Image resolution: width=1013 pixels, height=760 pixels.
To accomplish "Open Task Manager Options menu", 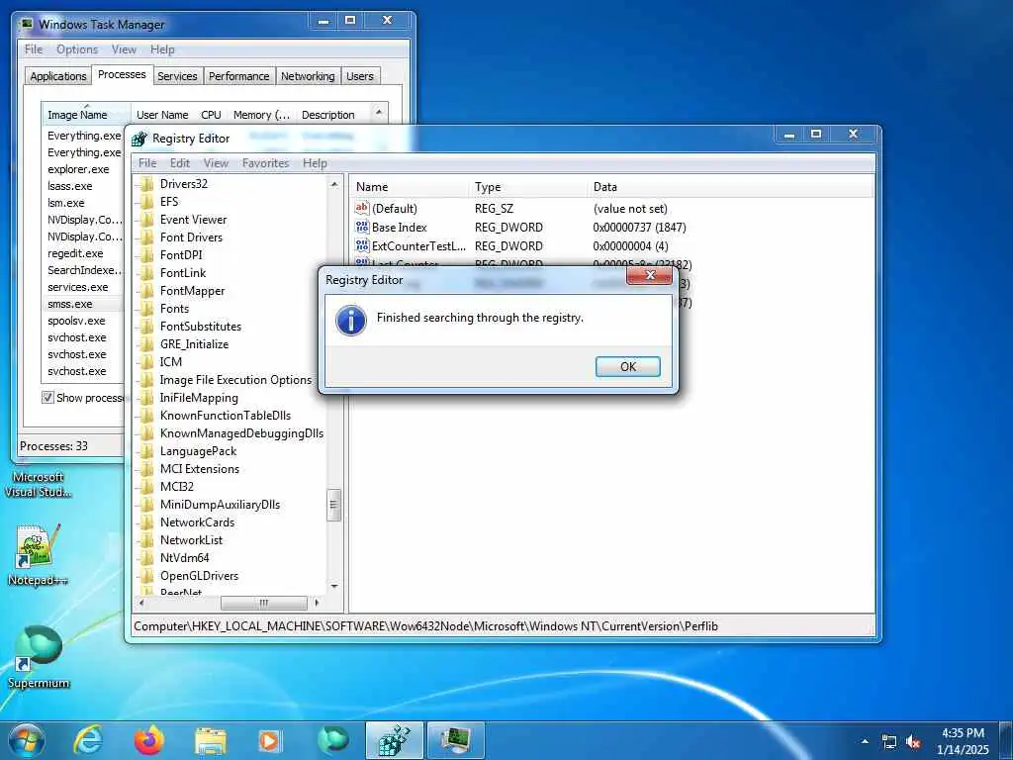I will [x=77, y=49].
